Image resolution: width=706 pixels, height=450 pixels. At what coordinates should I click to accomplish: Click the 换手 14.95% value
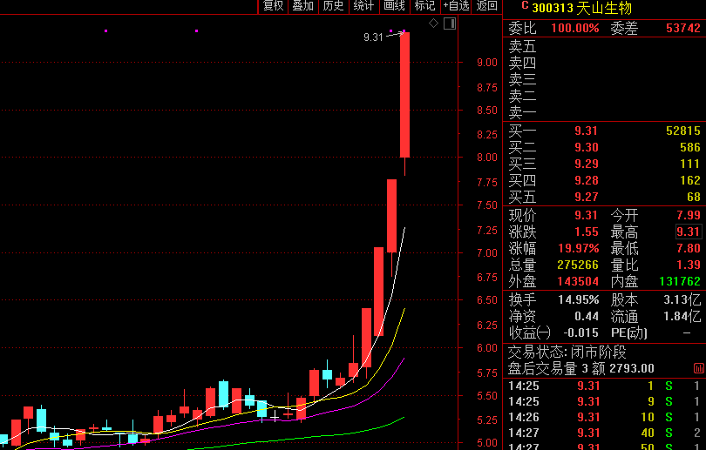pos(579,299)
